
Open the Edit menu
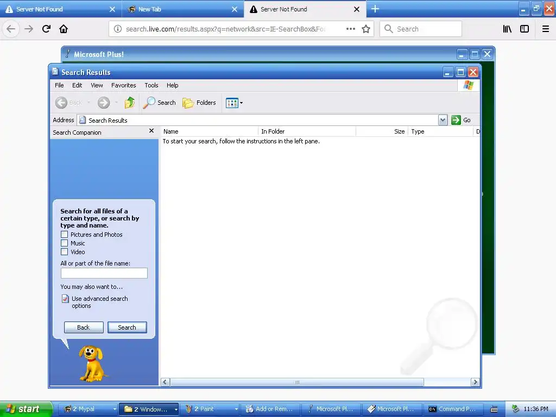(77, 85)
